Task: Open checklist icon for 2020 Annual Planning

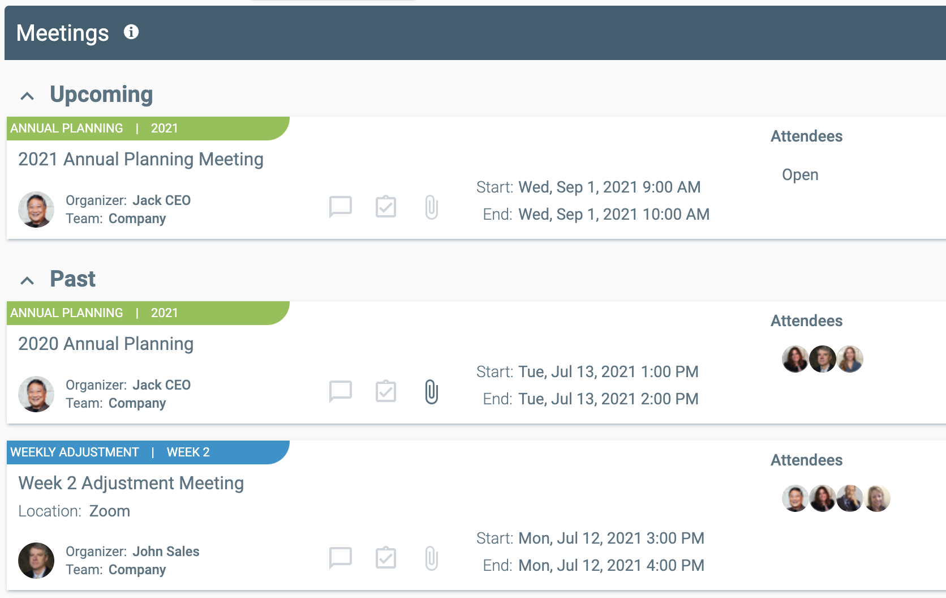Action: (x=386, y=391)
